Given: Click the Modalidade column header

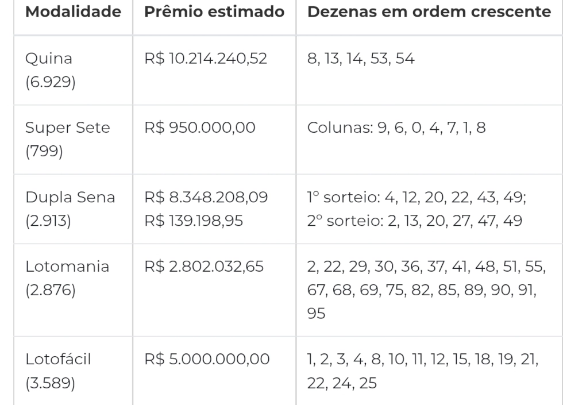Looking at the screenshot, I should pos(74,12).
